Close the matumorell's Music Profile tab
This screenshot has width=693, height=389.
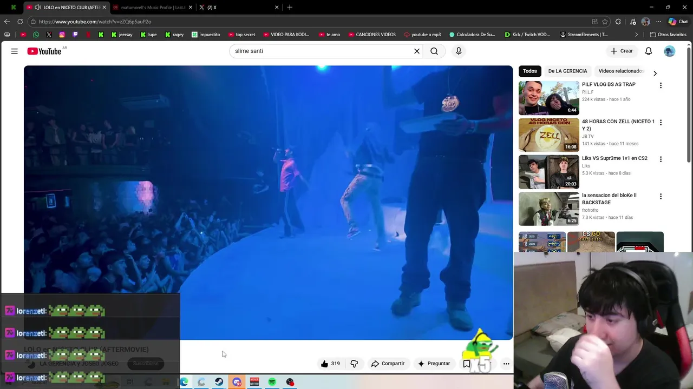190,8
